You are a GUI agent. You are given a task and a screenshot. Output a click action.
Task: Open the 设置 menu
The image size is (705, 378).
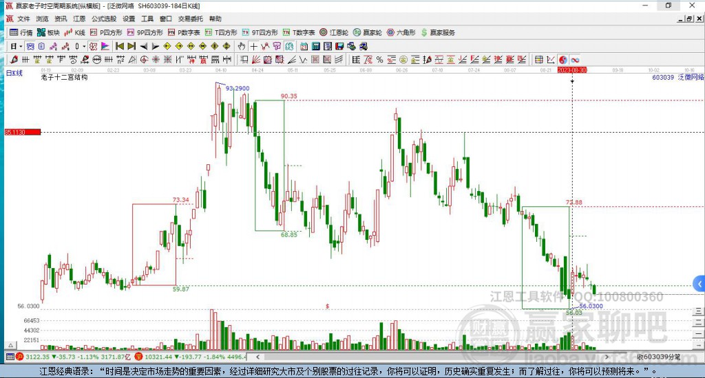tap(129, 19)
